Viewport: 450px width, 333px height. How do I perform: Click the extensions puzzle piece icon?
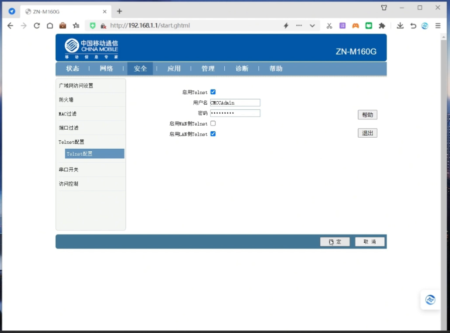point(382,26)
